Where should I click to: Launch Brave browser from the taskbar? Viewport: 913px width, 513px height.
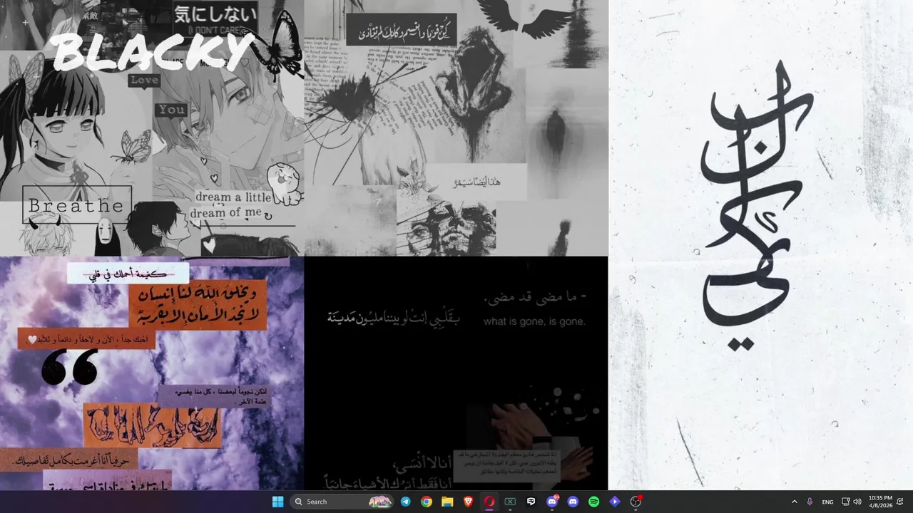[x=468, y=502]
